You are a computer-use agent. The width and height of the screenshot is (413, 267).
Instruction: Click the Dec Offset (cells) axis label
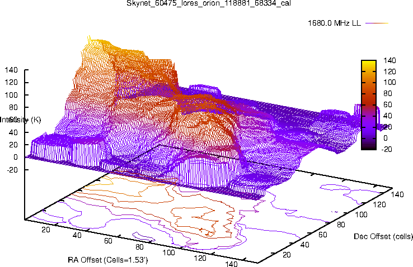(383, 236)
